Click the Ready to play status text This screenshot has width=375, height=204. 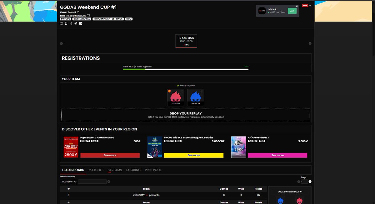[x=187, y=85]
